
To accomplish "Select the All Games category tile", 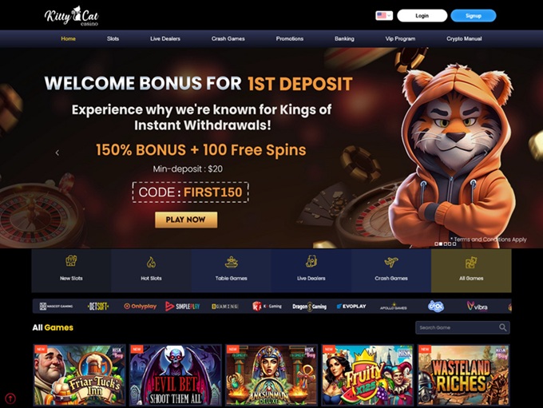I will 471,271.
